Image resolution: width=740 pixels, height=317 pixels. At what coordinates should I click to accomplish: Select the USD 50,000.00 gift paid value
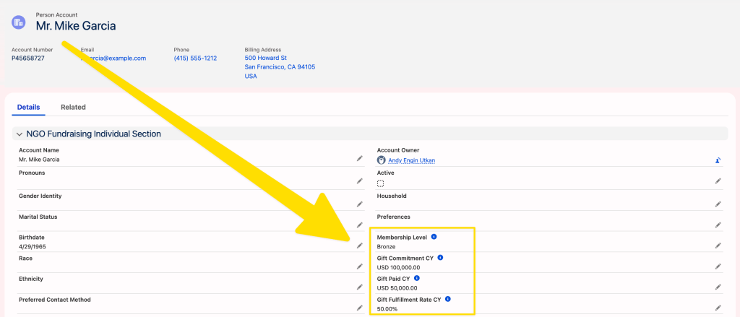pos(397,287)
